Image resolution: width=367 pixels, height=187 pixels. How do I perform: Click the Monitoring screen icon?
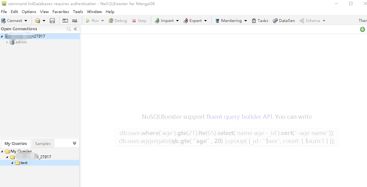tap(217, 21)
